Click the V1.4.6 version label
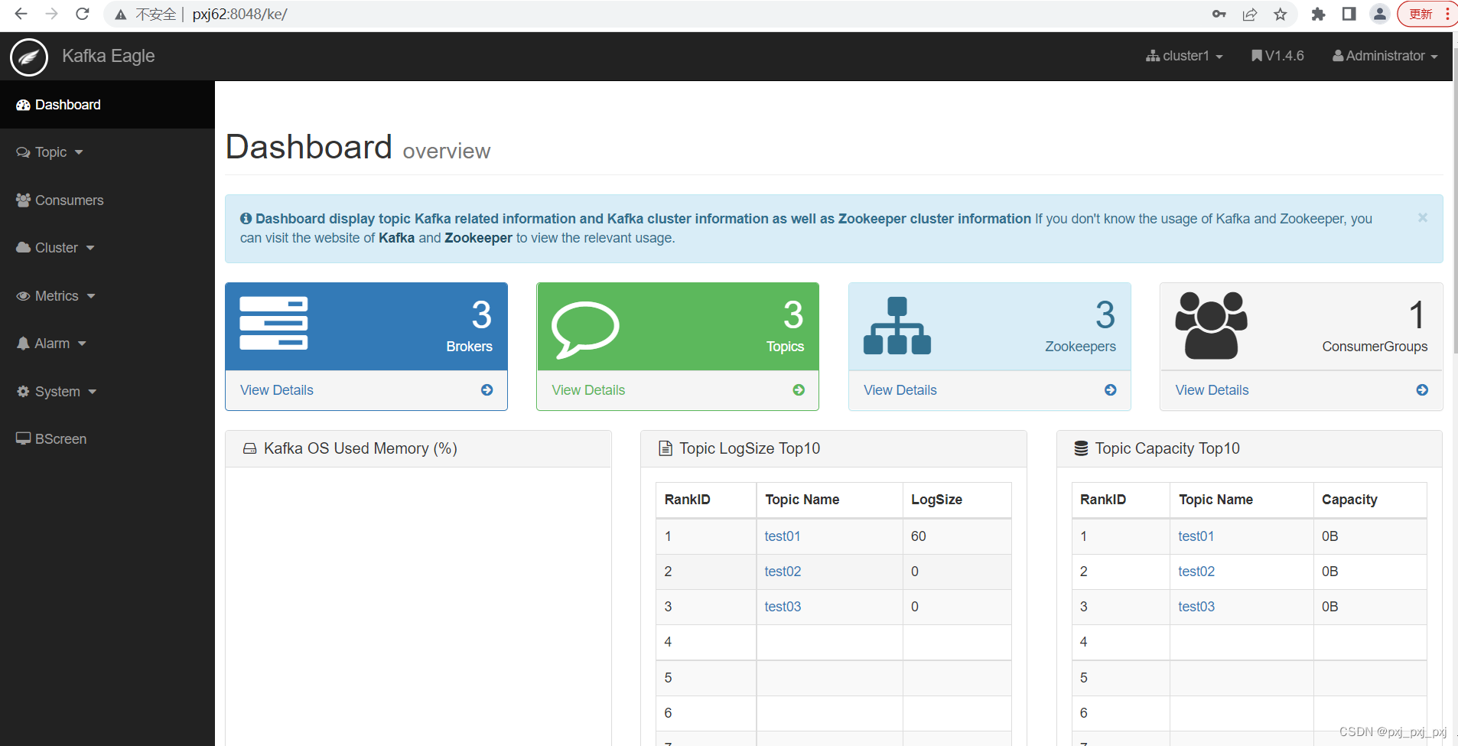Screen dimensions: 1458x746 click(1277, 56)
